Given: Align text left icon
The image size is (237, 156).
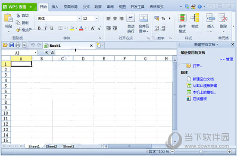Looking at the screenshot, I should click(109, 18).
